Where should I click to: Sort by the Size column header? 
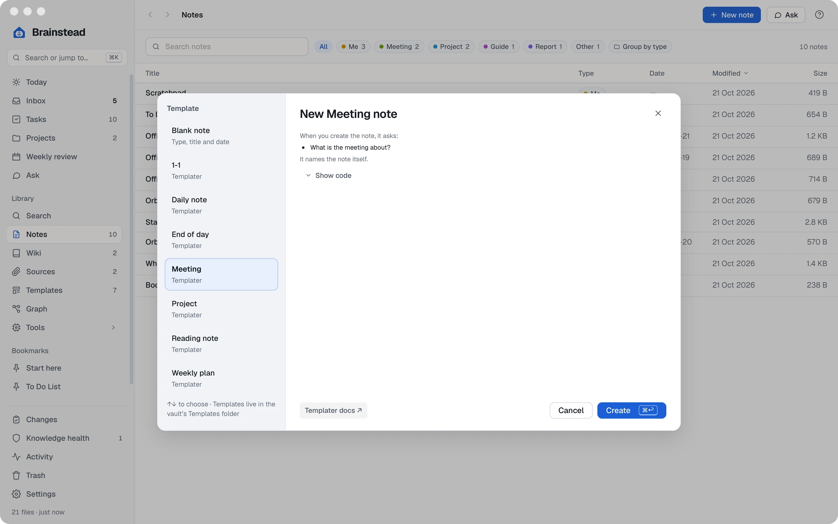coord(820,73)
